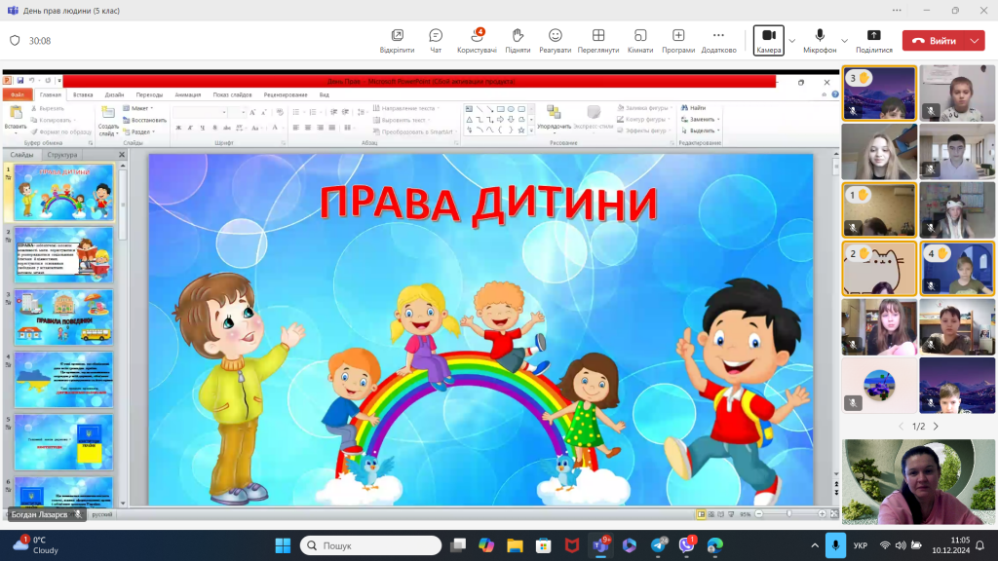Toggle bold formatting with the Ж icon
Screen dimensions: 998x561
coord(178,126)
